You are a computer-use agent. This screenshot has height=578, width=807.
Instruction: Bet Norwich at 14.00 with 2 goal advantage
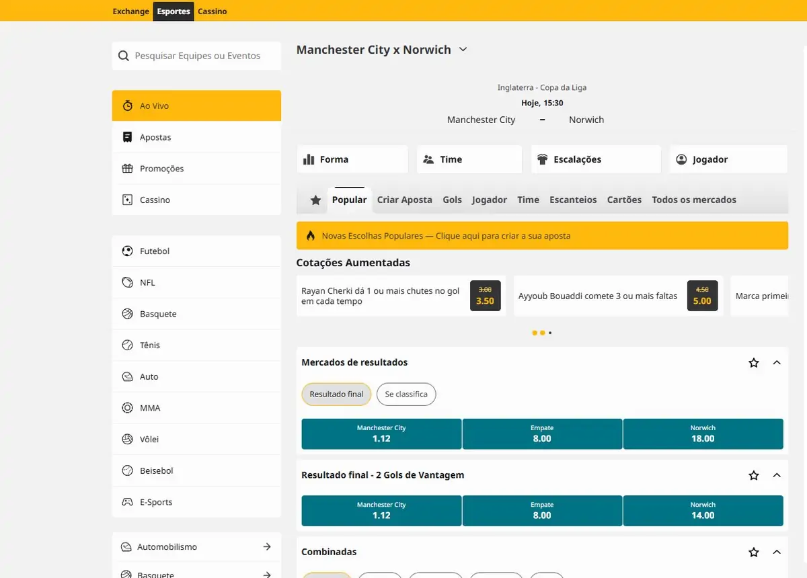coord(703,511)
